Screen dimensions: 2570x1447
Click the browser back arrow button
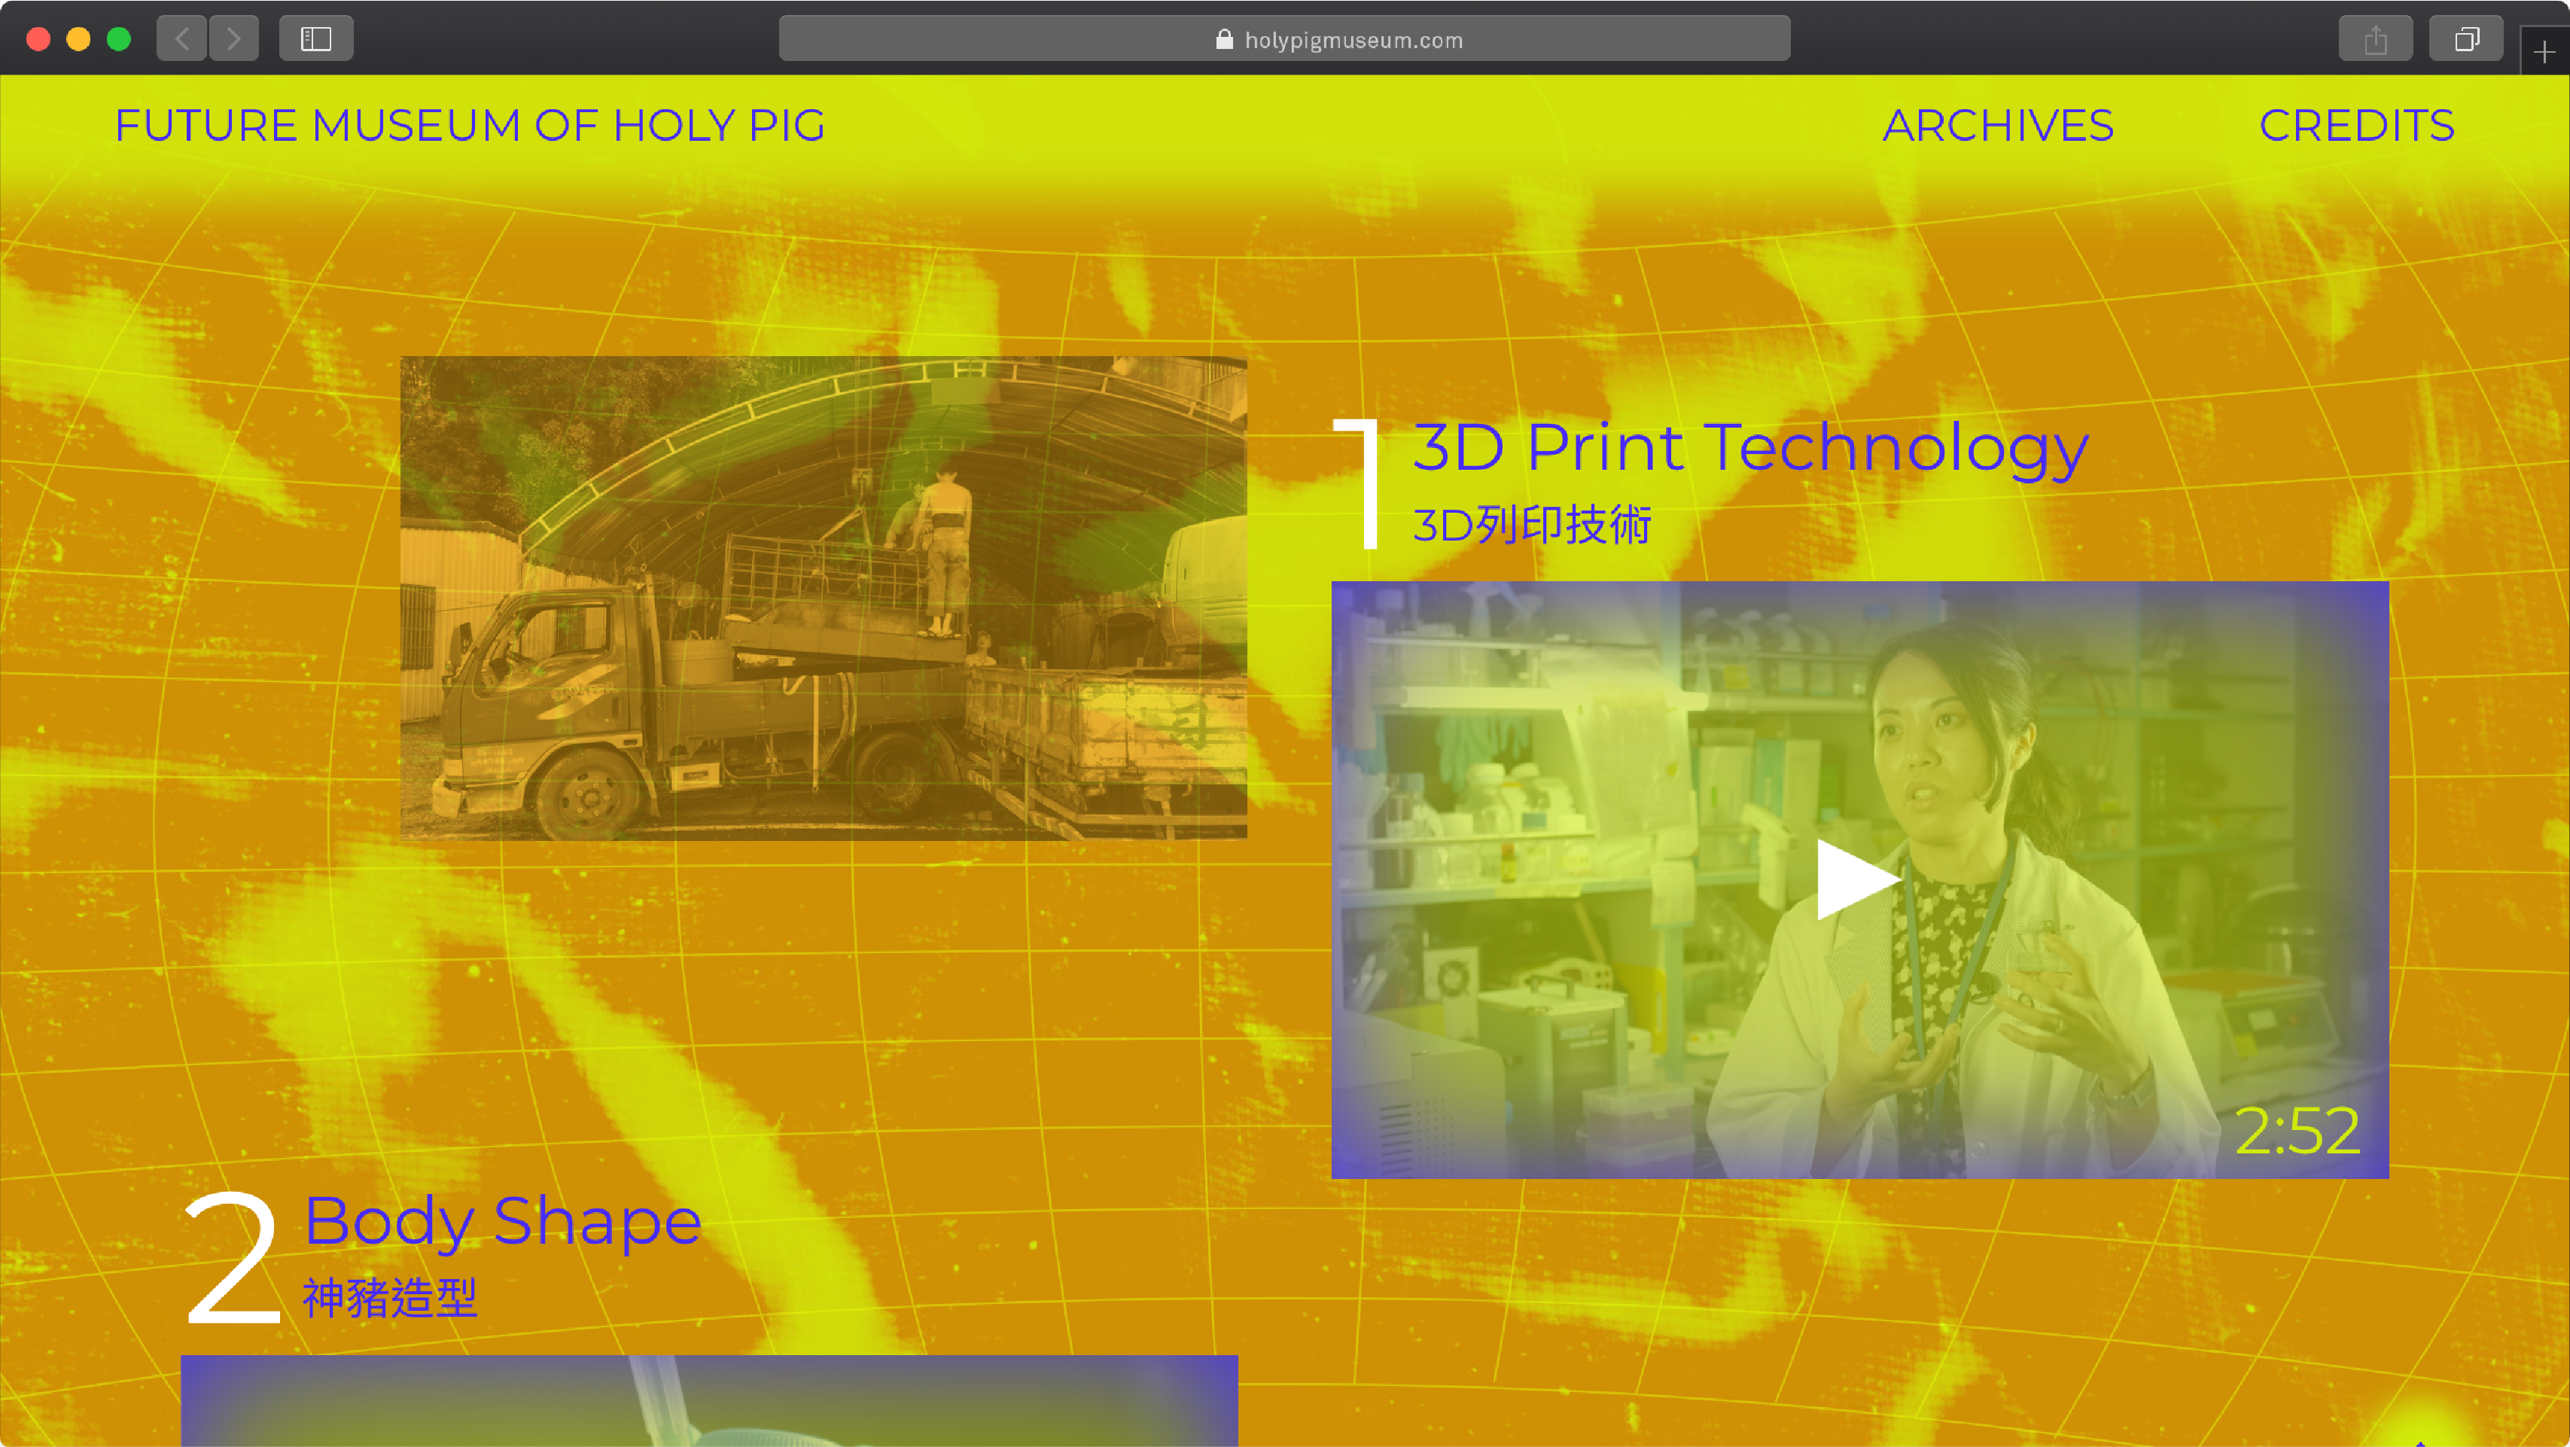tap(181, 39)
